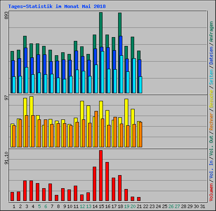Click the red volume bar for day 1
This screenshot has width=216, height=211.
click(x=12, y=196)
